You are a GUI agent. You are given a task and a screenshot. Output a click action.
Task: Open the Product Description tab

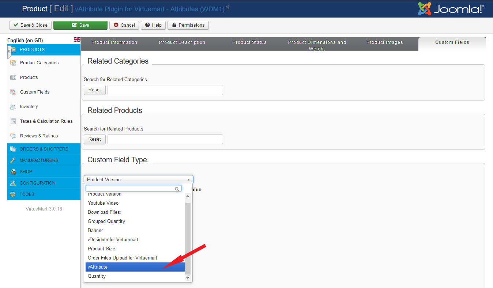182,42
